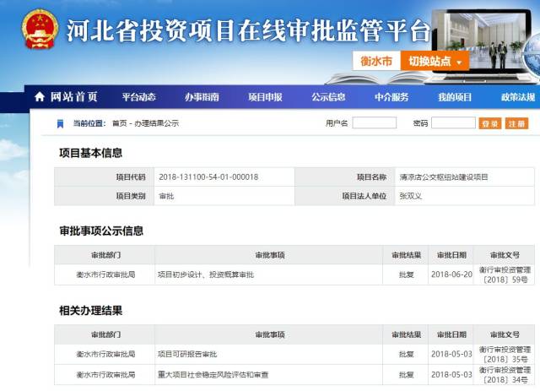
Task: Go to 网站首页 in the navigation bar
Action: (x=74, y=97)
